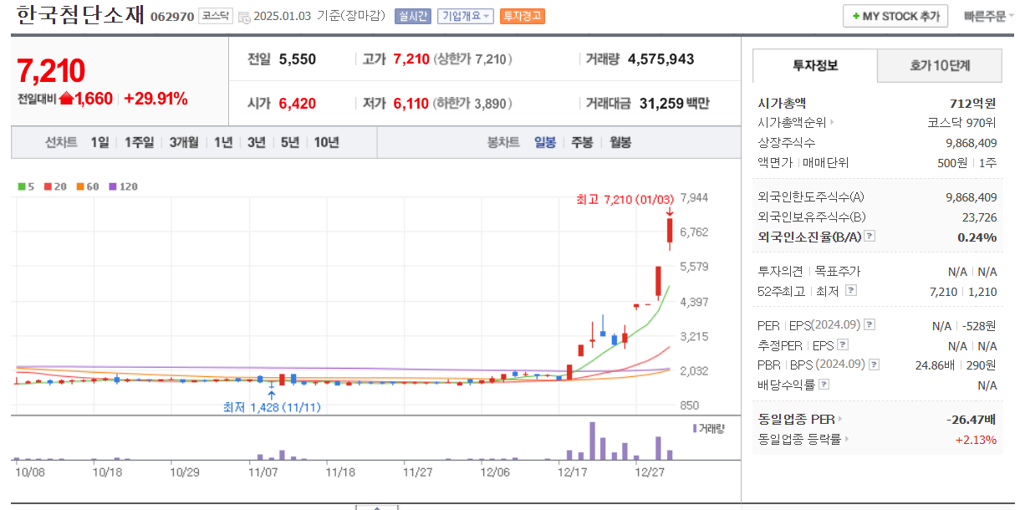
Task: Click the 외국인보유주식수 value 23,726
Action: pos(977,217)
